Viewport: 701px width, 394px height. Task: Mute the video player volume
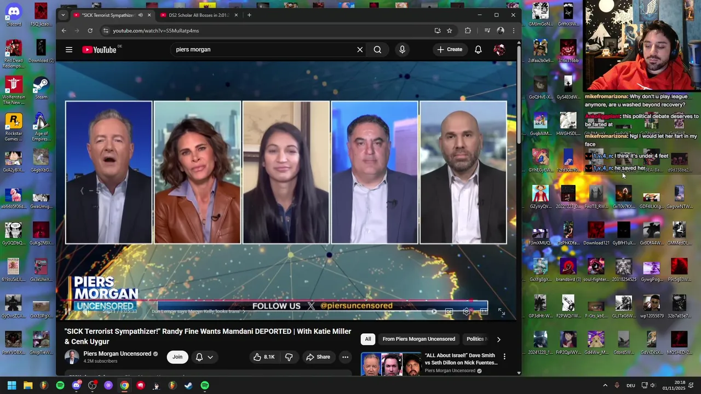(85, 311)
